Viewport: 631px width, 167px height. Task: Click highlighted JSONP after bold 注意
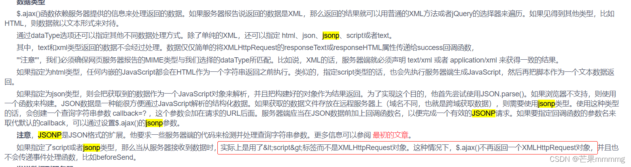50,135
